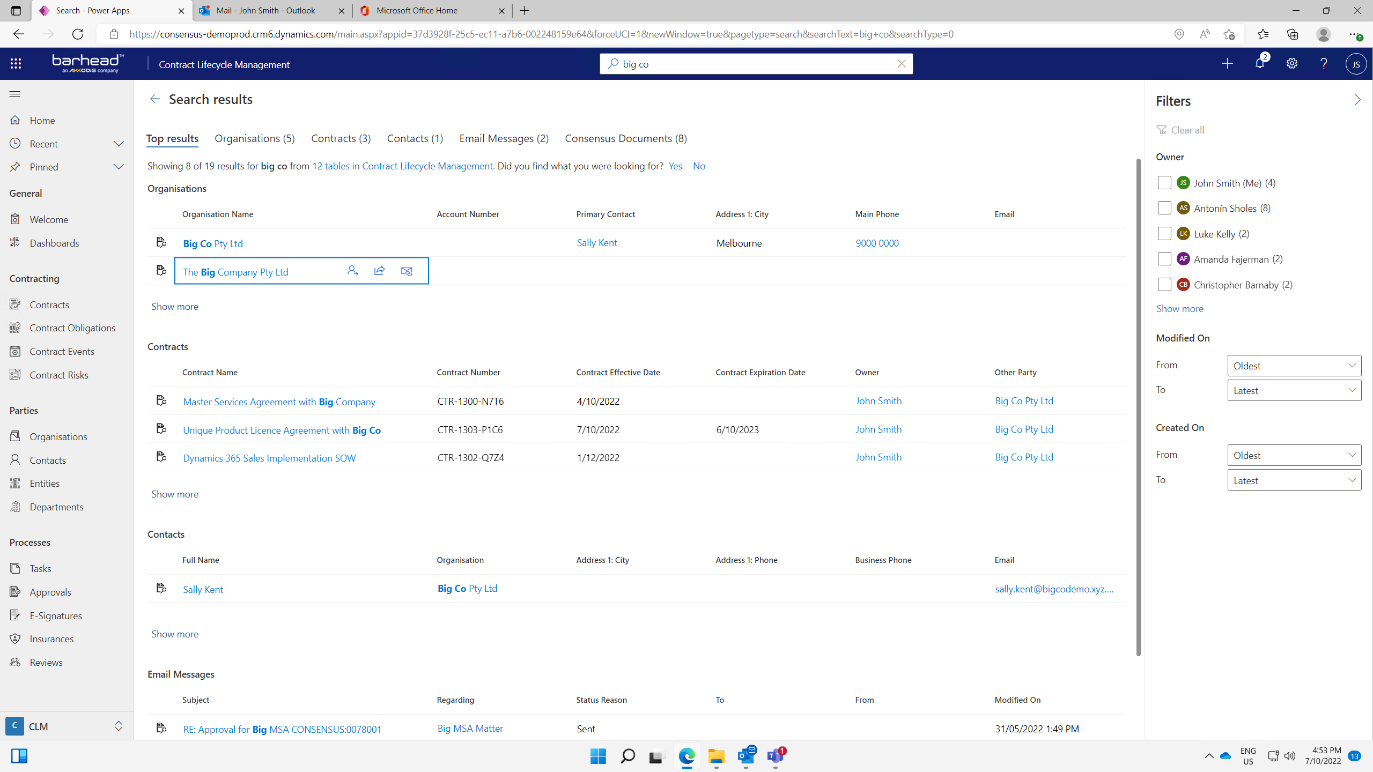Open the notifications bell

point(1260,64)
